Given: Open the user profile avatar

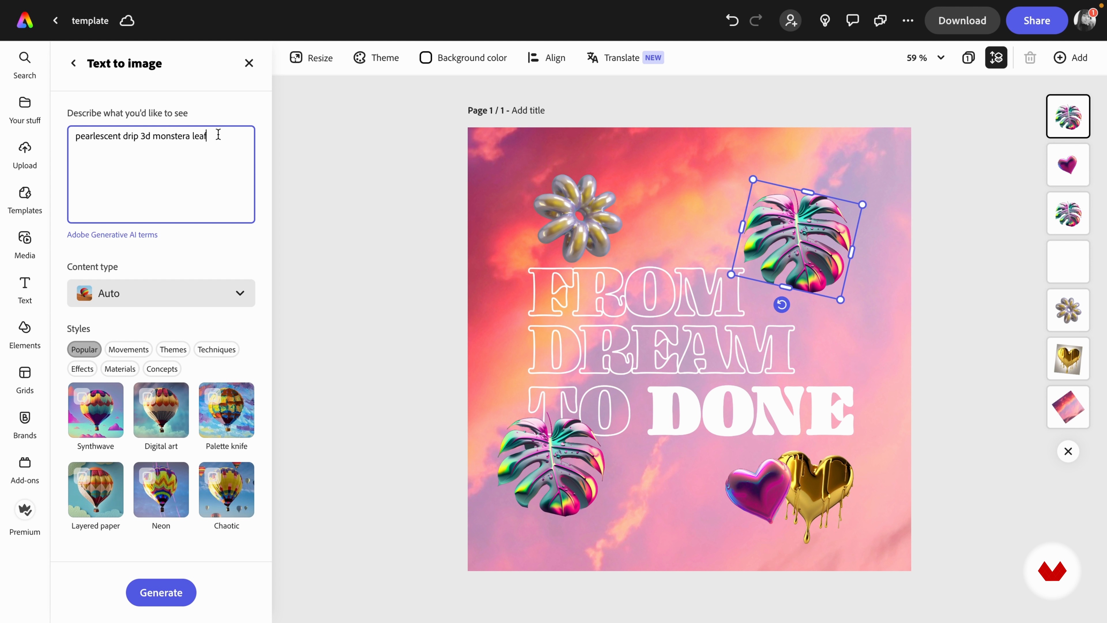Looking at the screenshot, I should coord(1085,20).
